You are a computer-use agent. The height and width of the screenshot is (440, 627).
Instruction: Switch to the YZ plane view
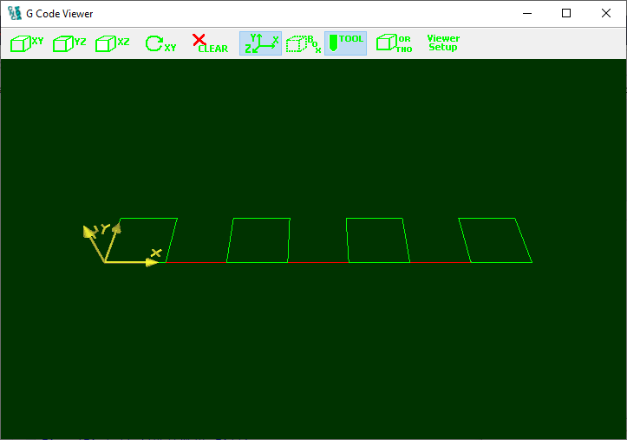69,43
